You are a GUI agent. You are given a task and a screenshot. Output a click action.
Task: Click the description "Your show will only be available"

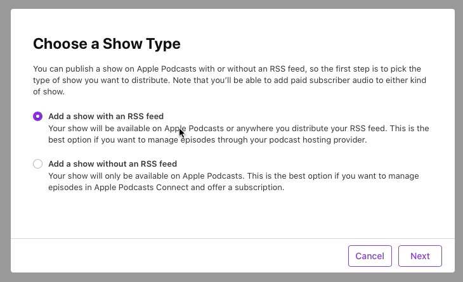233,181
